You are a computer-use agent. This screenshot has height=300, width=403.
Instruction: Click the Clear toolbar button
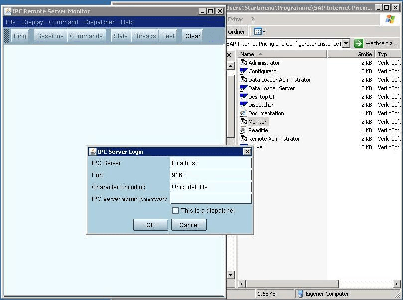coord(193,36)
